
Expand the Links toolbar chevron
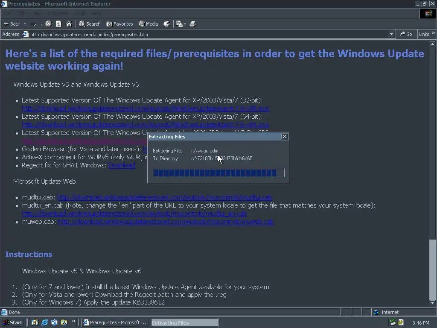434,33
